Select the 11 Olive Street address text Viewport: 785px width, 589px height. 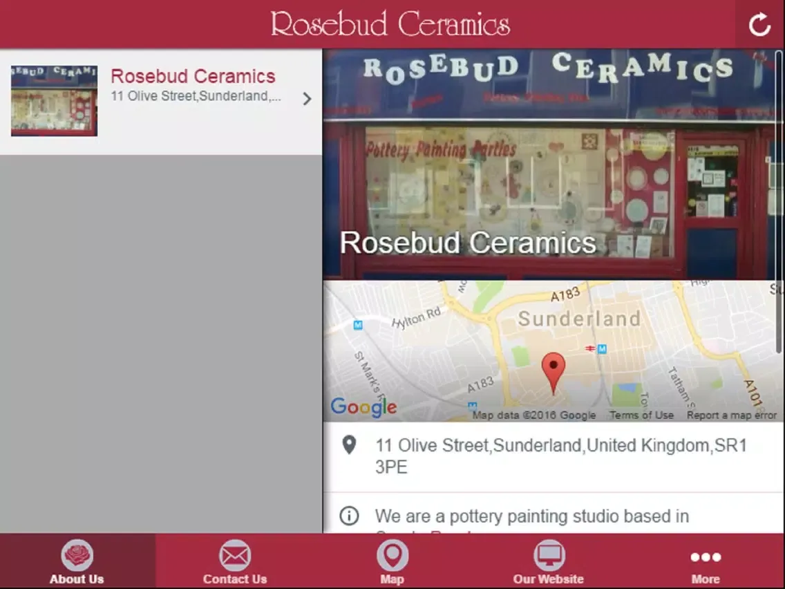tap(560, 456)
